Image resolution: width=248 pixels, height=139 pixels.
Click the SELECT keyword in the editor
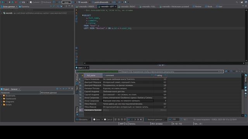tap(87, 15)
